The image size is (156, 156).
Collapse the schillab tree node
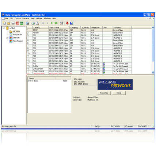coord(4,28)
